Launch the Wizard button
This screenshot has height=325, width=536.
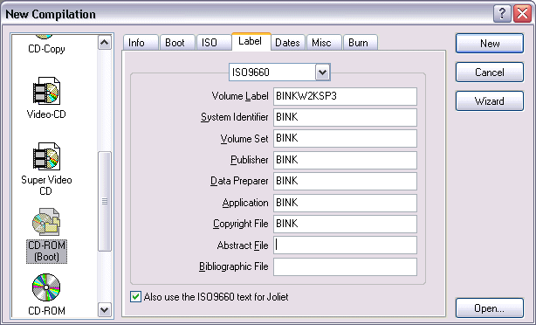point(490,101)
